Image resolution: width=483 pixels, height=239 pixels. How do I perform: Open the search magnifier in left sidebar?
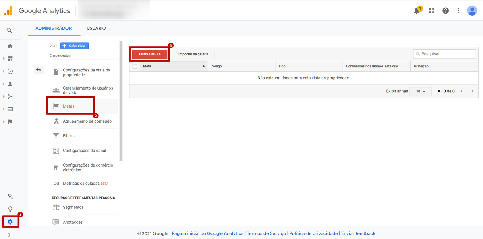click(10, 31)
